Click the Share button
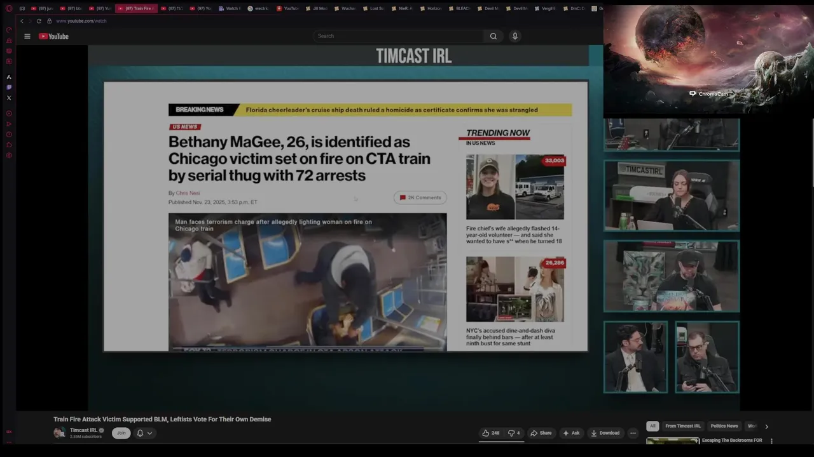Viewport: 814px width, 457px height. [541, 433]
